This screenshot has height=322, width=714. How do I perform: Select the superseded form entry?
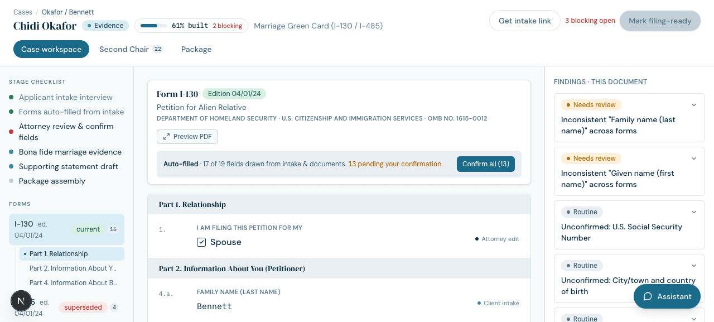[x=66, y=307]
